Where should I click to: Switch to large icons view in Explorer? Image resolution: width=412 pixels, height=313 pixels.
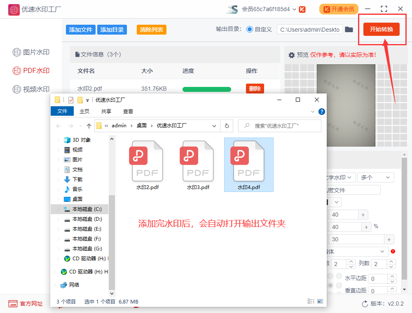click(x=320, y=301)
